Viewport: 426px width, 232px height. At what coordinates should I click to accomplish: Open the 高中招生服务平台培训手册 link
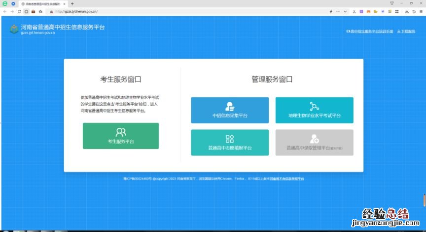[370, 31]
